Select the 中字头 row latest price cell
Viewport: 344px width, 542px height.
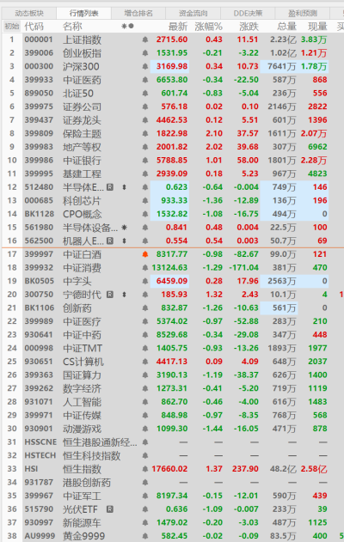pyautogui.click(x=169, y=281)
